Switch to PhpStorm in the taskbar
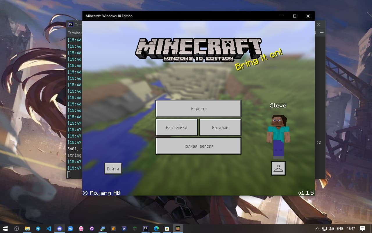 [146, 229]
